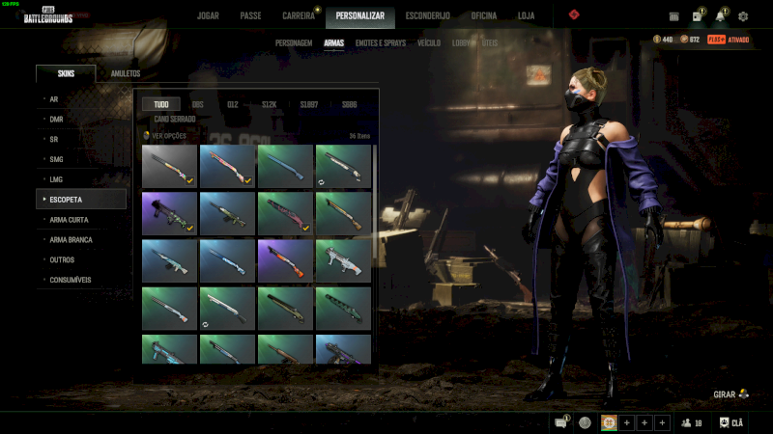Open the friends list showing 18
This screenshot has height=434, width=773.
pyautogui.click(x=692, y=422)
